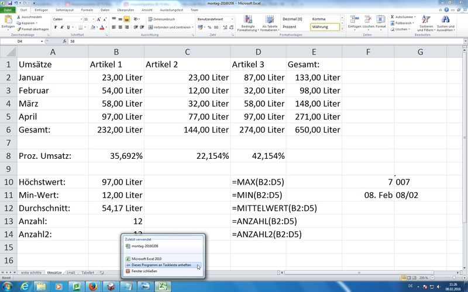Viewport: 468px width, 292px height.
Task: Toggle Zeilenumbruch text wrapping
Action: pyautogui.click(x=161, y=19)
